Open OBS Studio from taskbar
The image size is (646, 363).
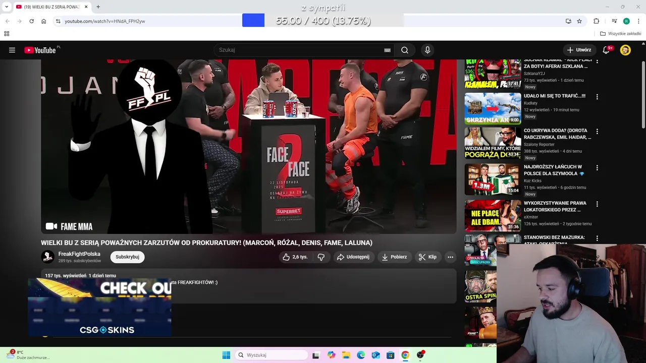click(420, 355)
